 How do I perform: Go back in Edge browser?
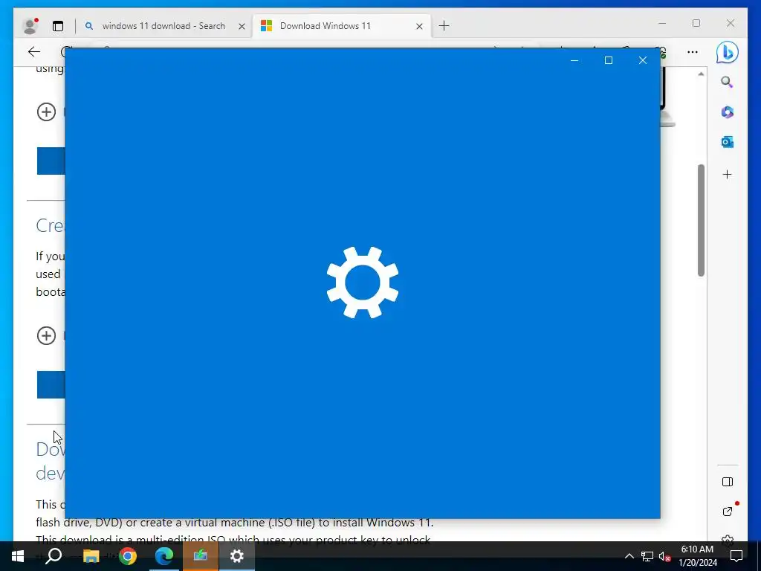click(34, 52)
